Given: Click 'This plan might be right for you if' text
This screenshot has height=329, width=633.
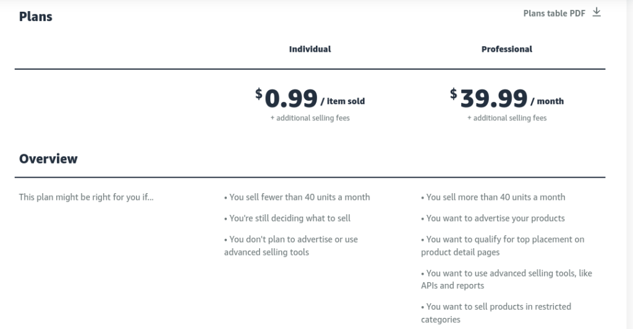Looking at the screenshot, I should pyautogui.click(x=86, y=197).
